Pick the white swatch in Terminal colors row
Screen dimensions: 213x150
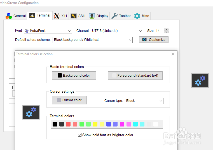pos(156,124)
